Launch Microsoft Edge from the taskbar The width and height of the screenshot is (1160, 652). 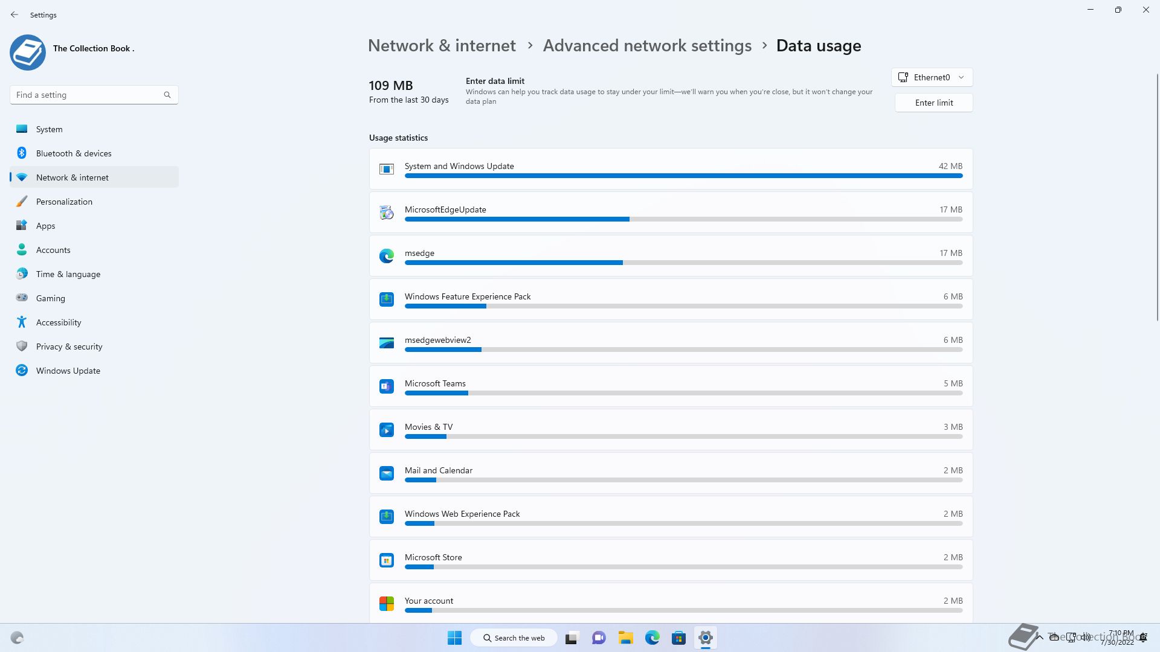pyautogui.click(x=652, y=638)
